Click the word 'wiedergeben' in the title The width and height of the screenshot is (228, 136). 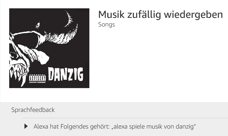point(193,15)
